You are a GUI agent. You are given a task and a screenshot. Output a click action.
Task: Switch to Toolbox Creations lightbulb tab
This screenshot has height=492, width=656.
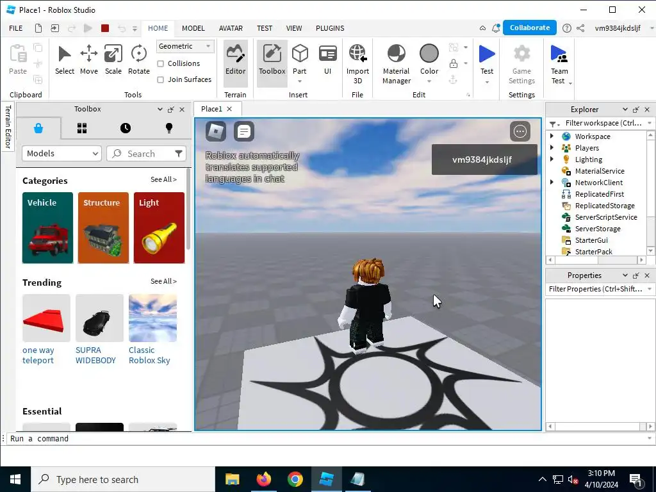169,128
